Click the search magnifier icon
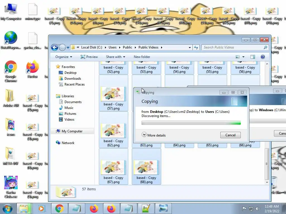 click(265, 47)
